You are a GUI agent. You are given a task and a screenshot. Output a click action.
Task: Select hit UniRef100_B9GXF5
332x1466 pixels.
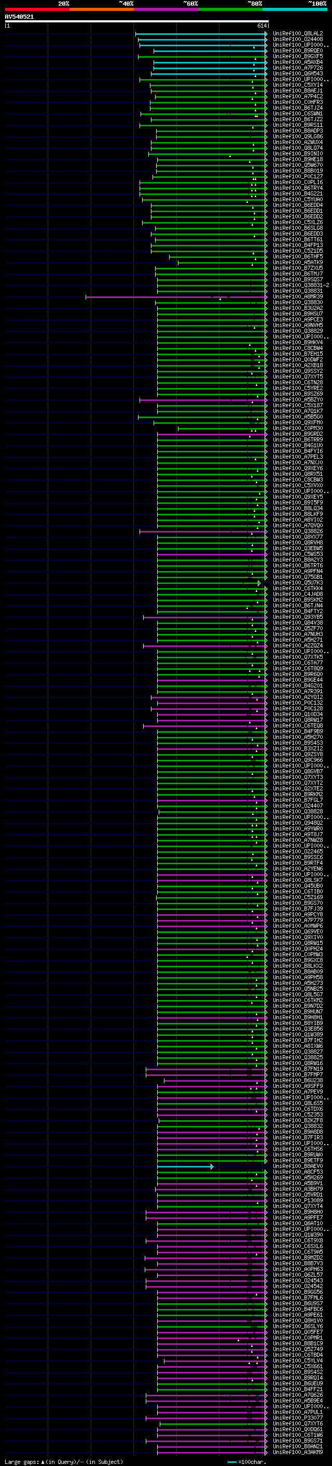(x=297, y=56)
